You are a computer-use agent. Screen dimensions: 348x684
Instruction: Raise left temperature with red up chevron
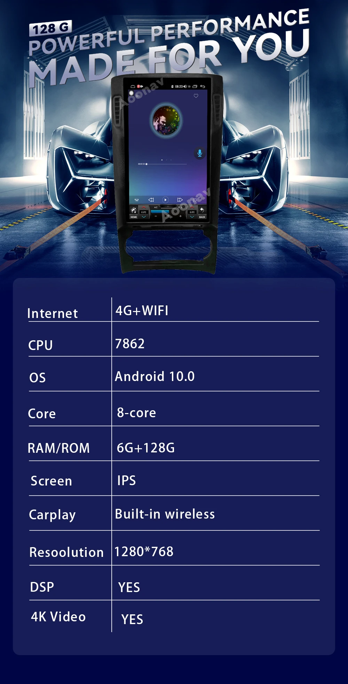[x=144, y=207]
